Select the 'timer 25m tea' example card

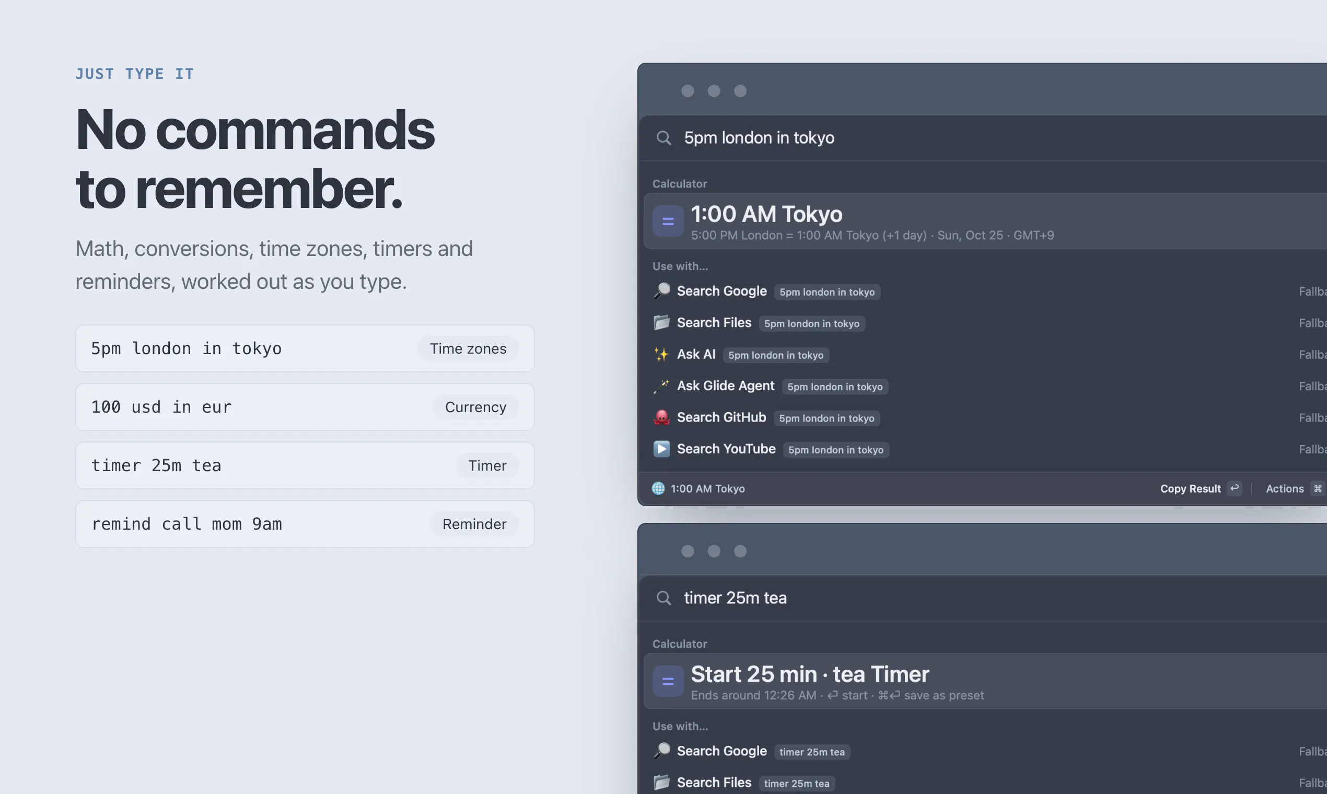[305, 465]
